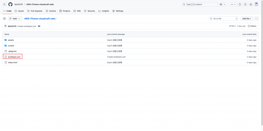Image resolution: width=263 pixels, height=131 pixels.
Task: Click the bb25379 owner link in header
Action: 18,4
